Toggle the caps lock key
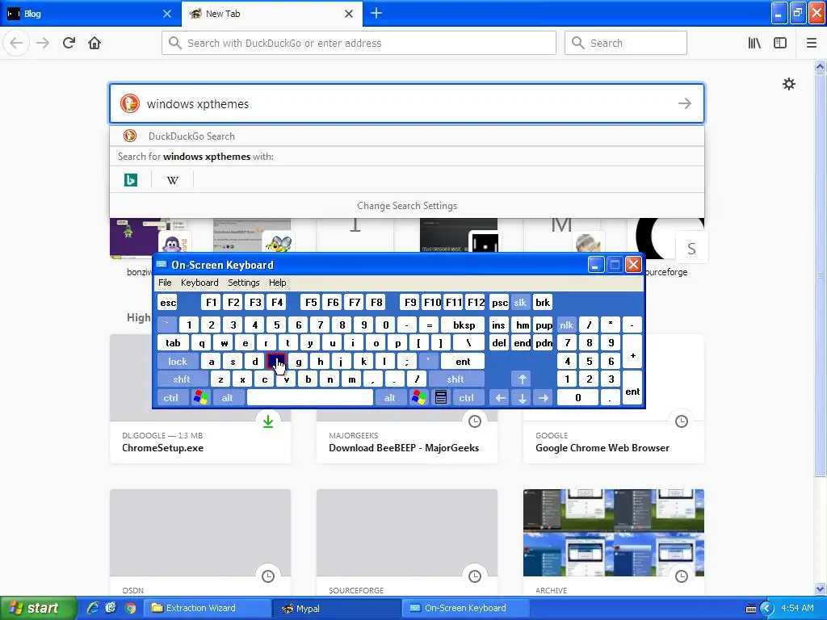This screenshot has width=827, height=620. 177,361
